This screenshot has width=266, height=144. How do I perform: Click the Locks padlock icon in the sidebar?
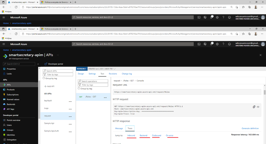(x=4, y=74)
